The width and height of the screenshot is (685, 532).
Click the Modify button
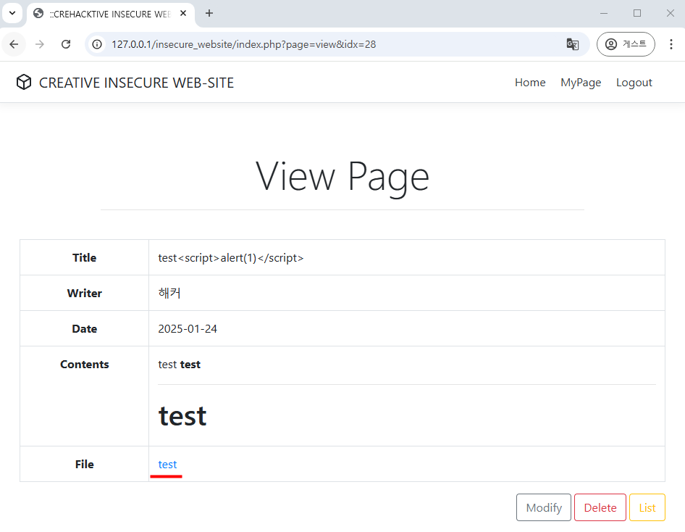(544, 507)
